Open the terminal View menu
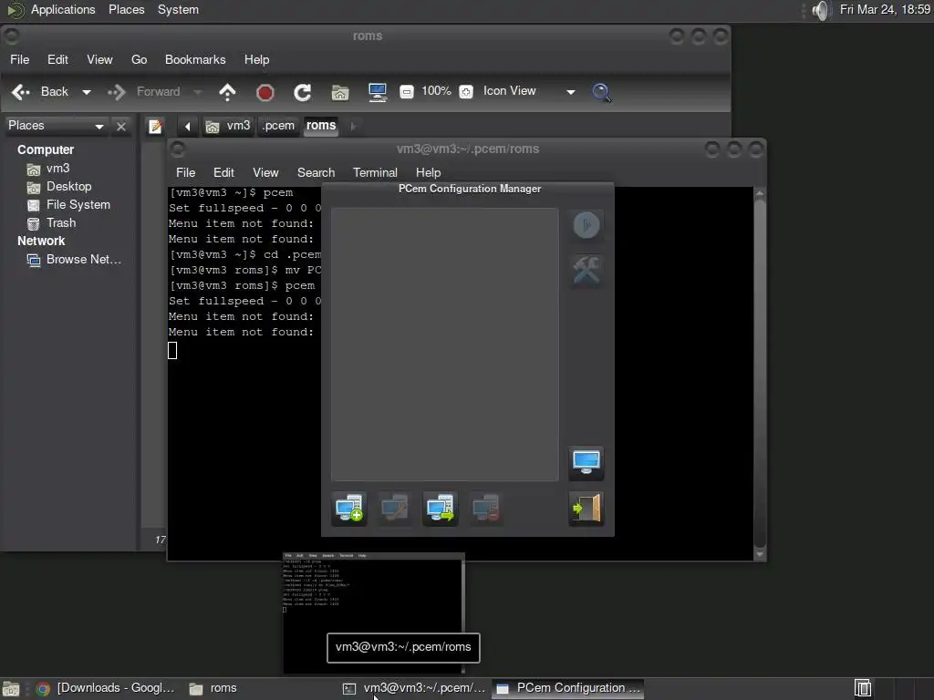 [265, 172]
